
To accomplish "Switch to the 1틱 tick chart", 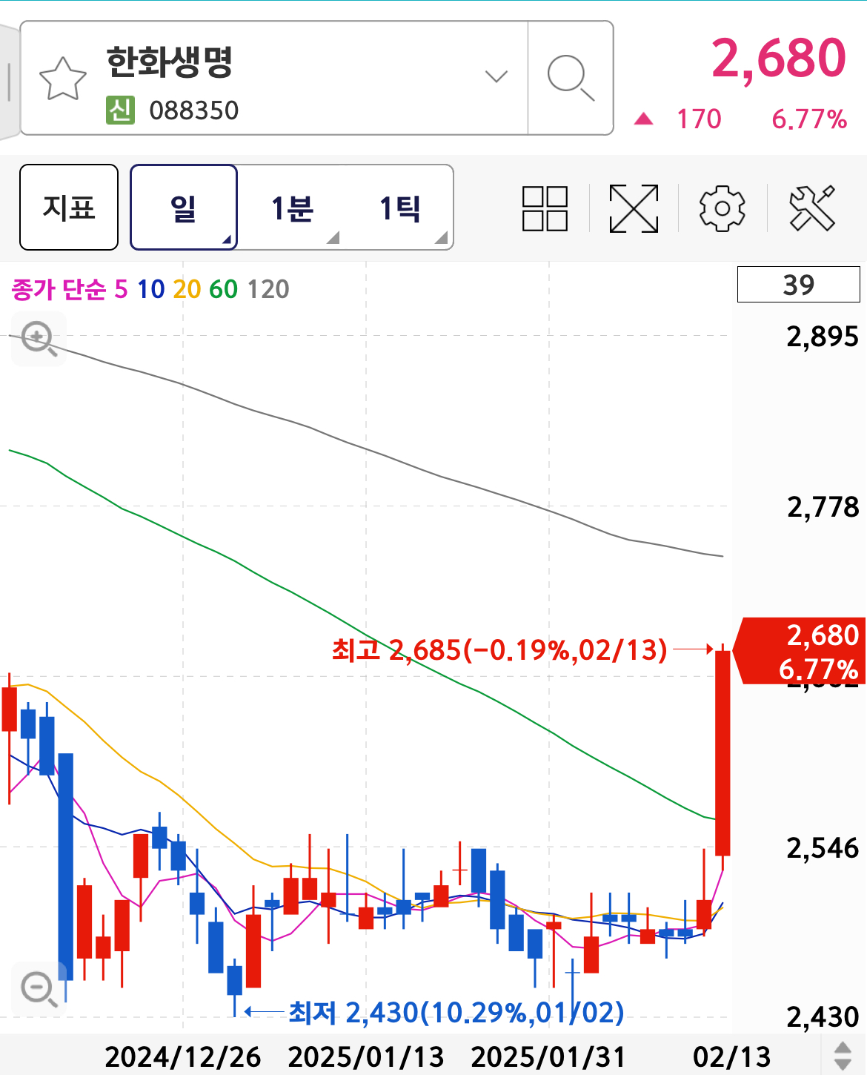I will click(x=400, y=208).
